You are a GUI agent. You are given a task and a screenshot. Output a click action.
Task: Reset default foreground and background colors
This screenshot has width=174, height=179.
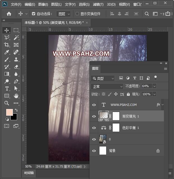(x=7, y=119)
